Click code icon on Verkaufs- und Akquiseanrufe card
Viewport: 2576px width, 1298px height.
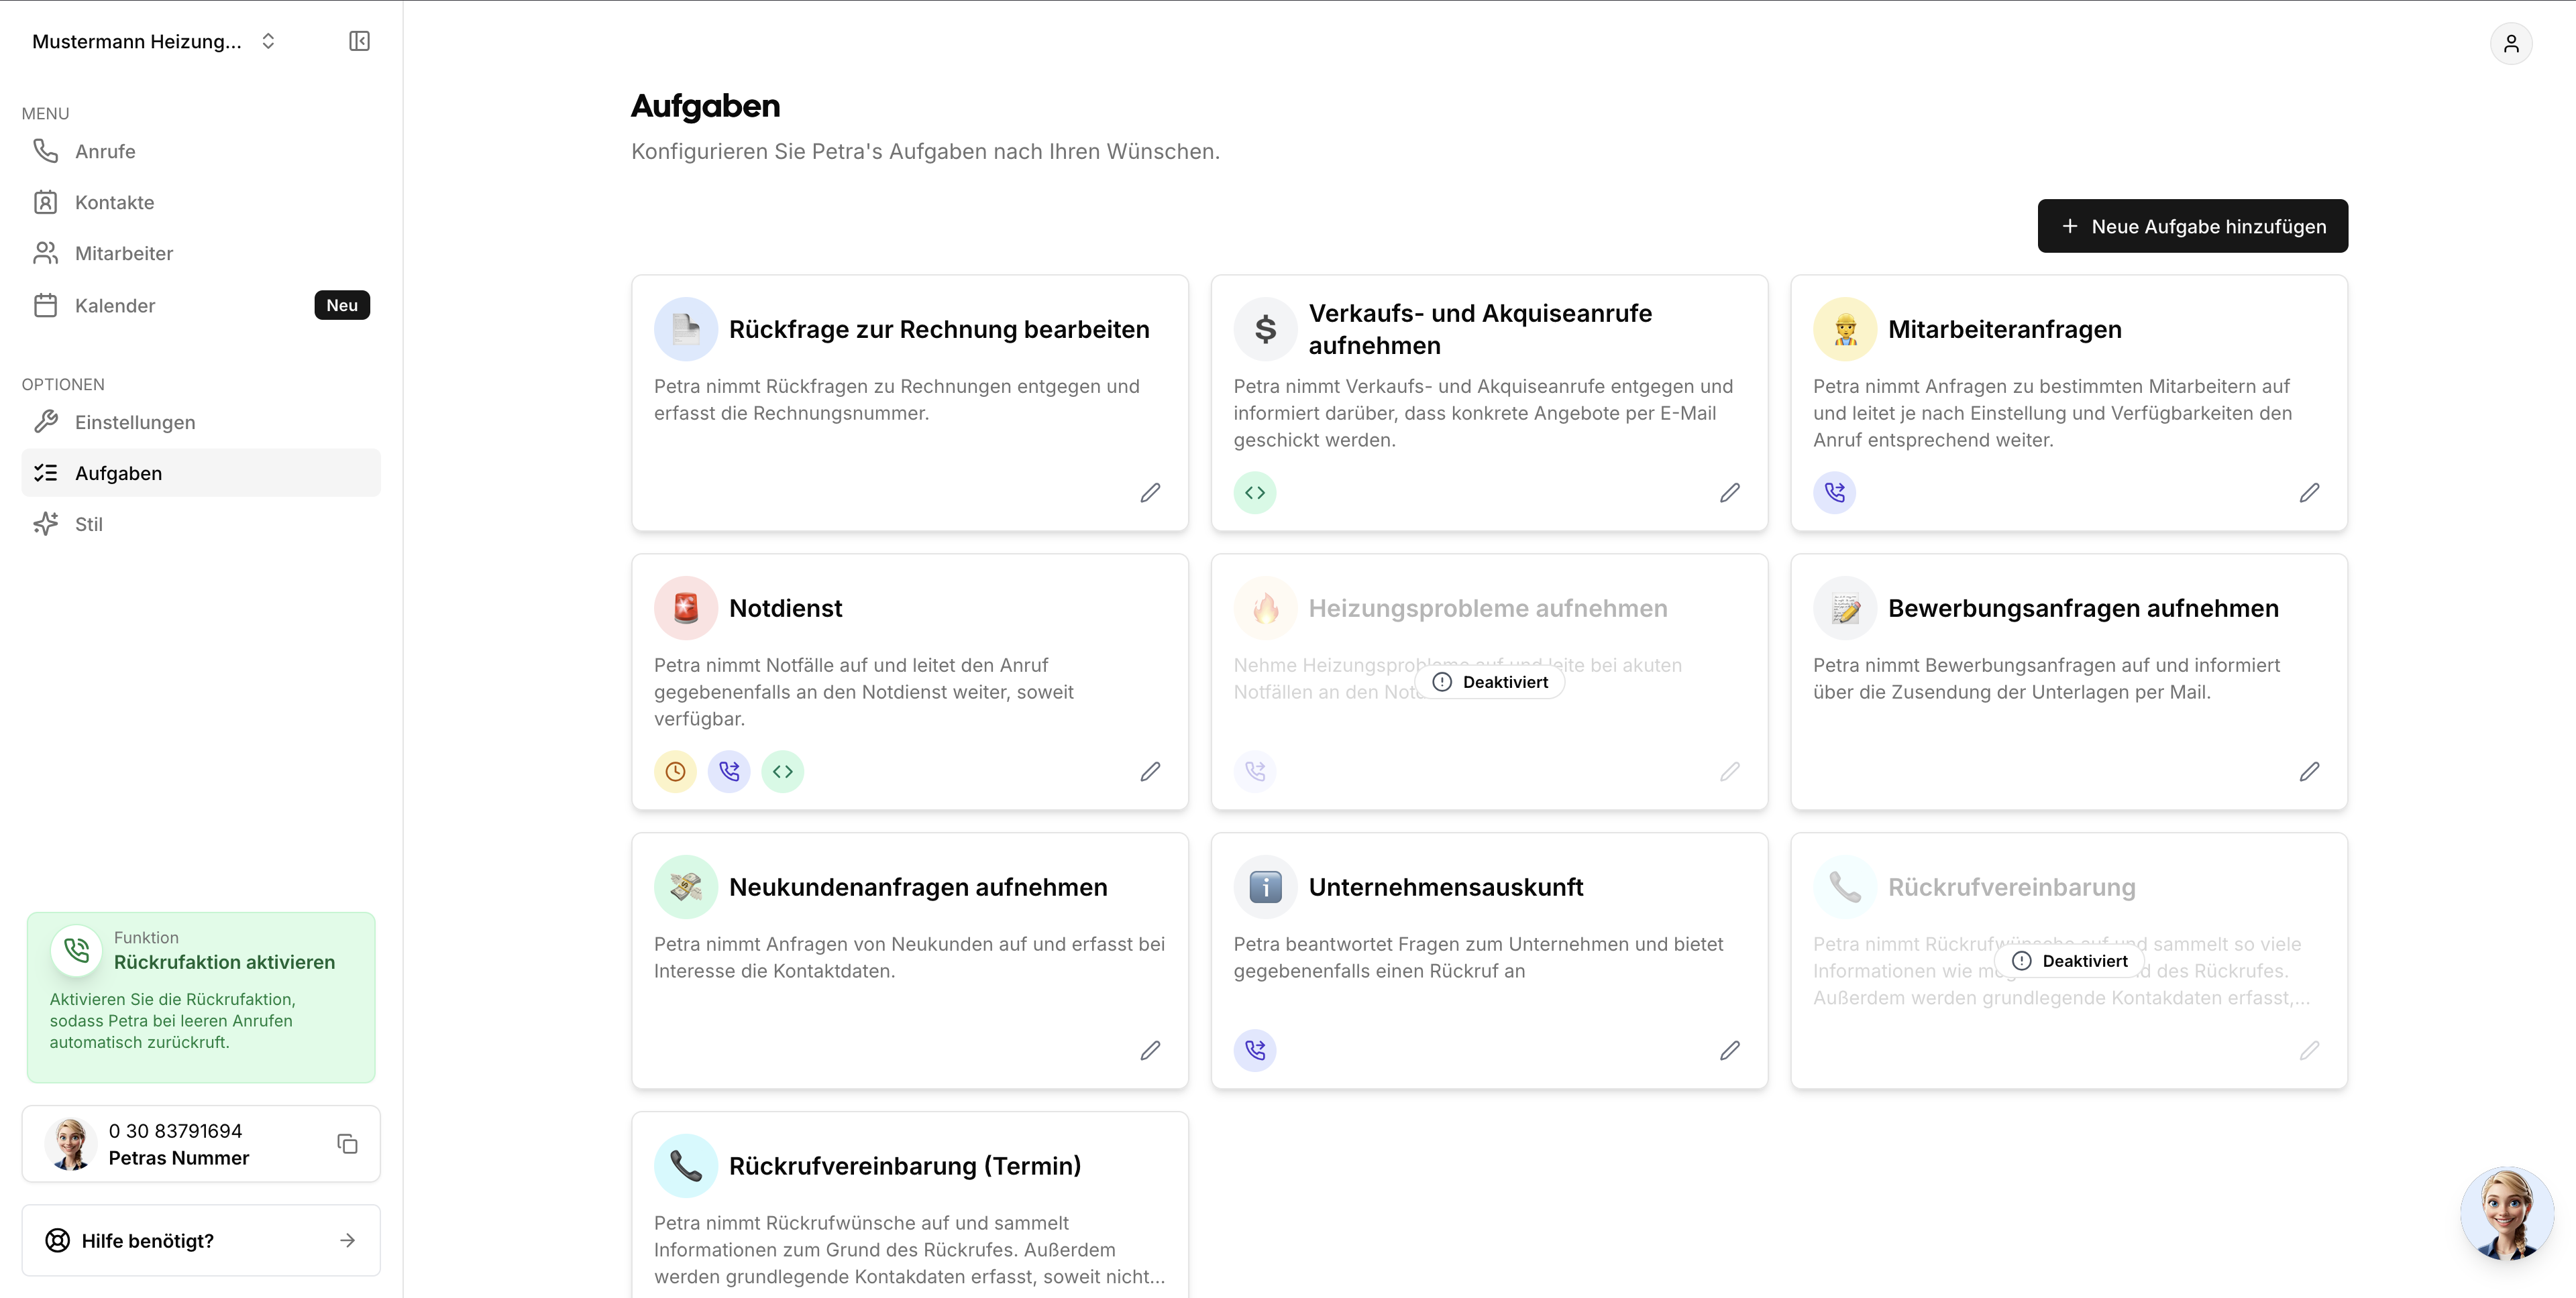pos(1254,493)
